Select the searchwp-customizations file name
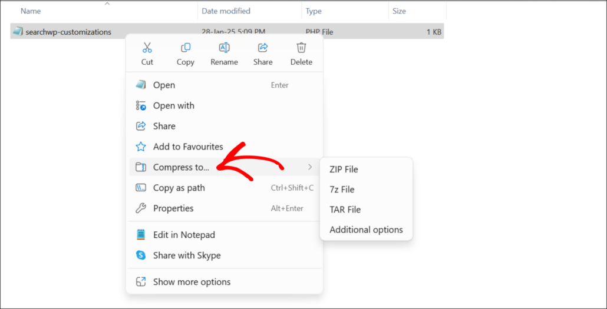Viewport: 607px width, 309px height. point(68,32)
